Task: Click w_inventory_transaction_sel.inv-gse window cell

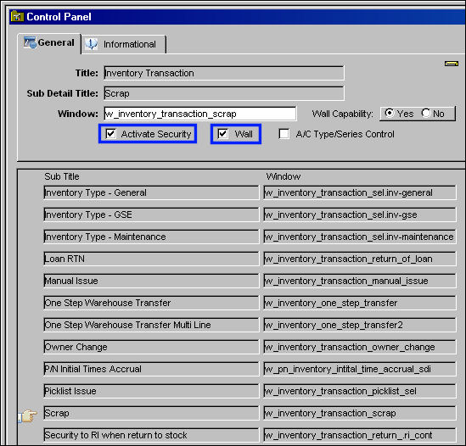Action: (360, 215)
